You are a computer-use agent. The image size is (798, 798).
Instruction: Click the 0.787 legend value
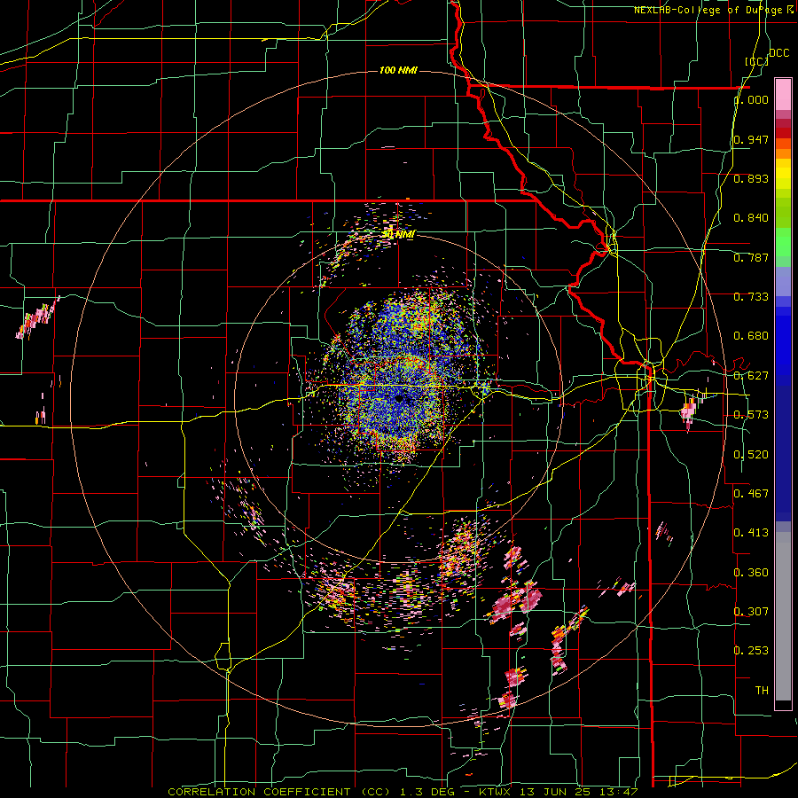[x=751, y=257]
